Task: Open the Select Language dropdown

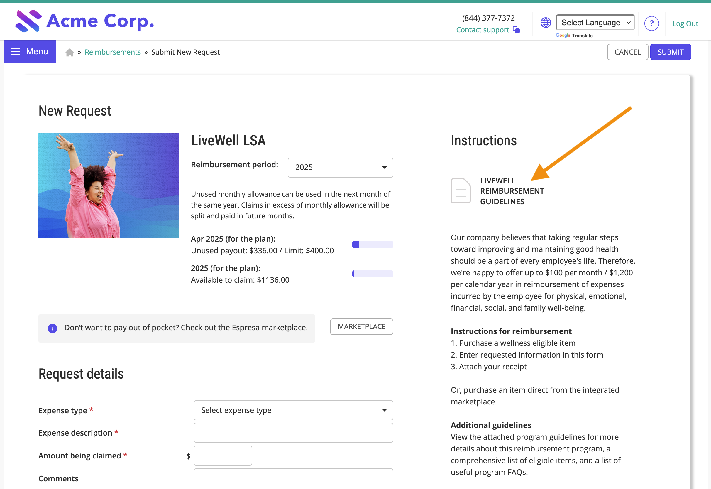Action: pos(595,23)
